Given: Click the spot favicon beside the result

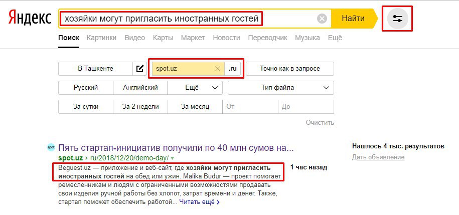Looking at the screenshot, I should pos(51,147).
